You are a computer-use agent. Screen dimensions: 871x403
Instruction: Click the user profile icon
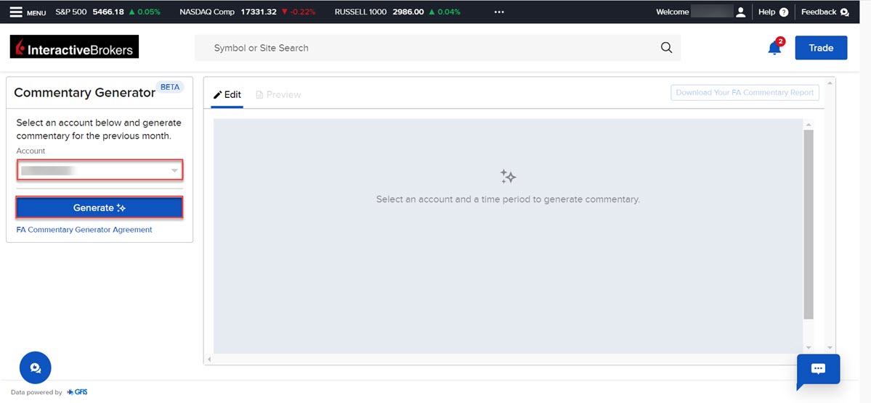(x=740, y=12)
